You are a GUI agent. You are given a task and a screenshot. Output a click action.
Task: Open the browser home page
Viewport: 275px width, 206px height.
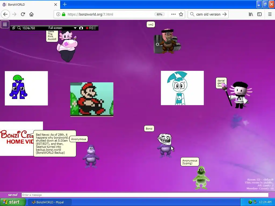[31, 14]
